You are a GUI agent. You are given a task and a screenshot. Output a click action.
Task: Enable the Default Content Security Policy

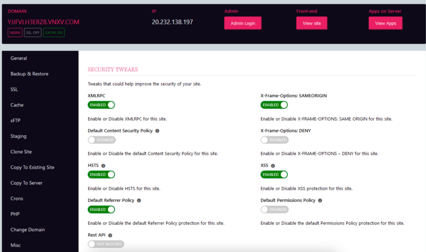(x=102, y=140)
